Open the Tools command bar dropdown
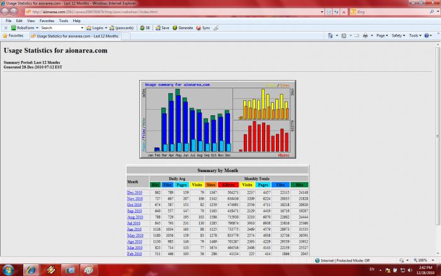This screenshot has height=276, width=441. [415, 36]
